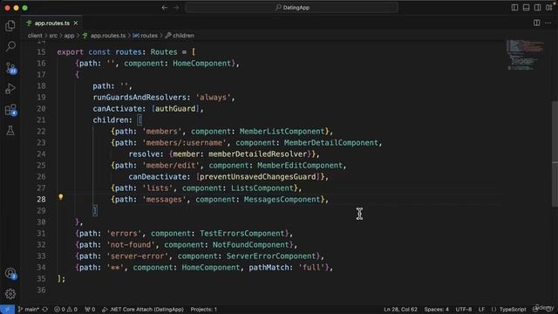Click line number 21 in gutter
Screen dimensions: 558x314
pos(41,120)
